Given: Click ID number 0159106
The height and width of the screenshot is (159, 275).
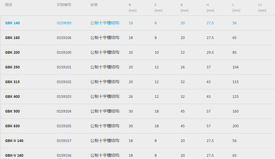Looking at the screenshot, I should tap(64, 38).
